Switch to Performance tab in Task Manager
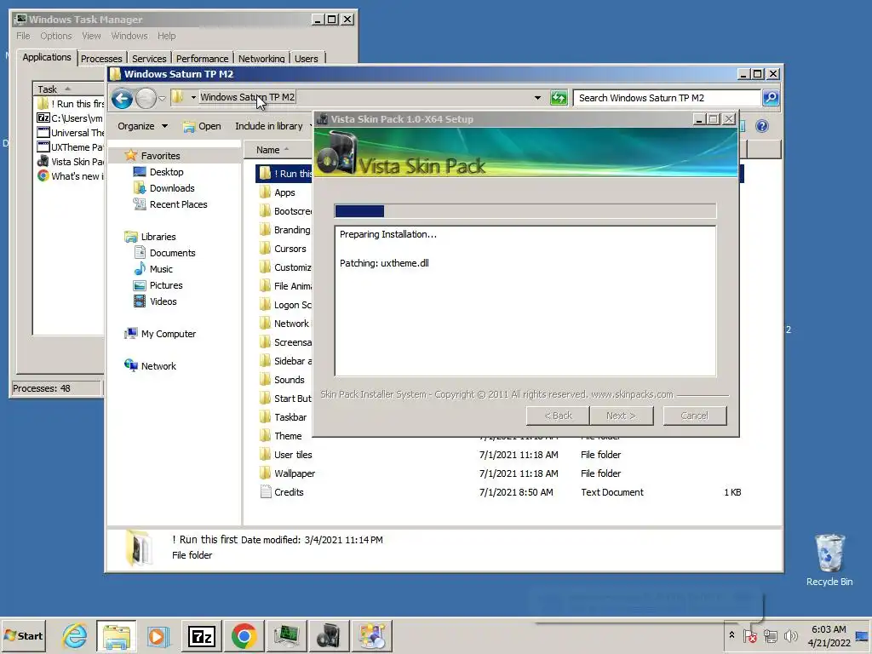 point(202,59)
